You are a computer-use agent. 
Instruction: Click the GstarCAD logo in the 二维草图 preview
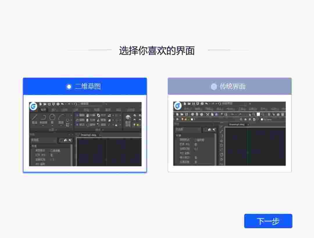[x=33, y=106]
